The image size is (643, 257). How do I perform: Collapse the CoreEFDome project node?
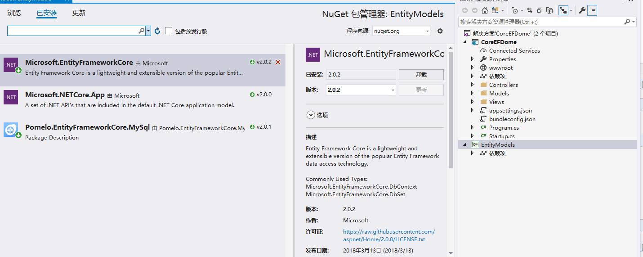coord(464,42)
